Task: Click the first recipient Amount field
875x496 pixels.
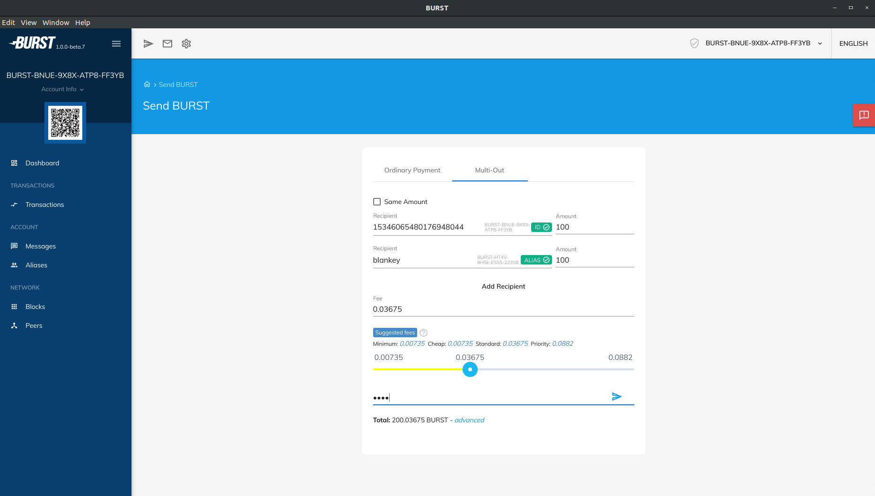Action: [x=595, y=227]
